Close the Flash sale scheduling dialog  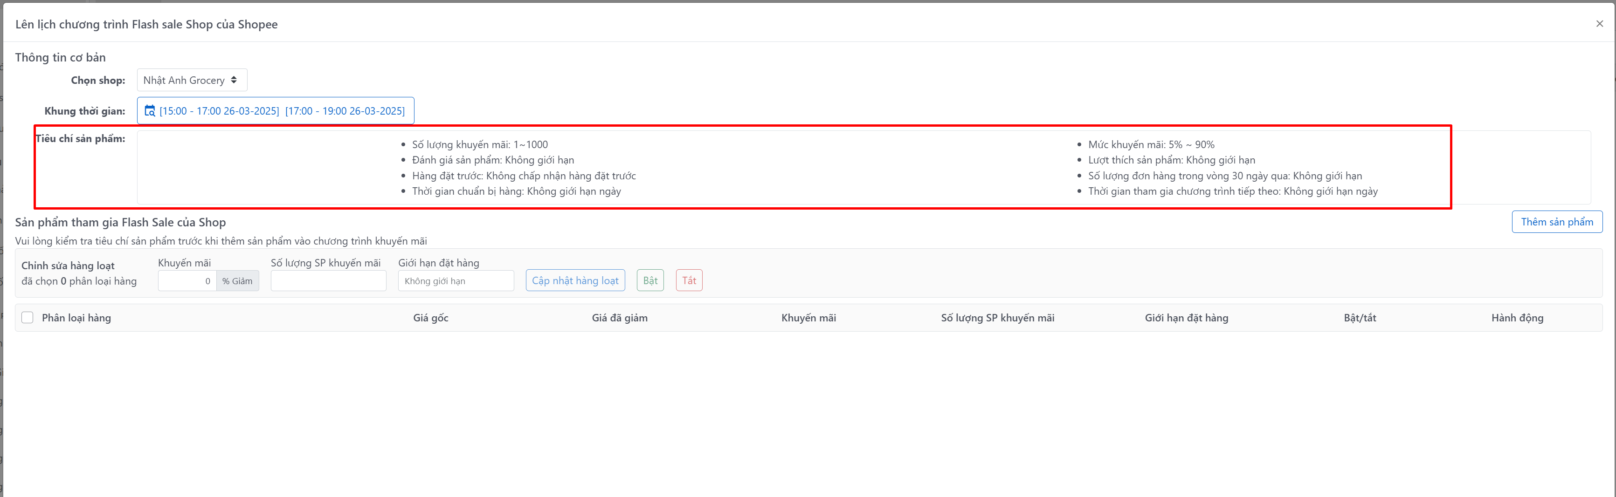click(1599, 24)
